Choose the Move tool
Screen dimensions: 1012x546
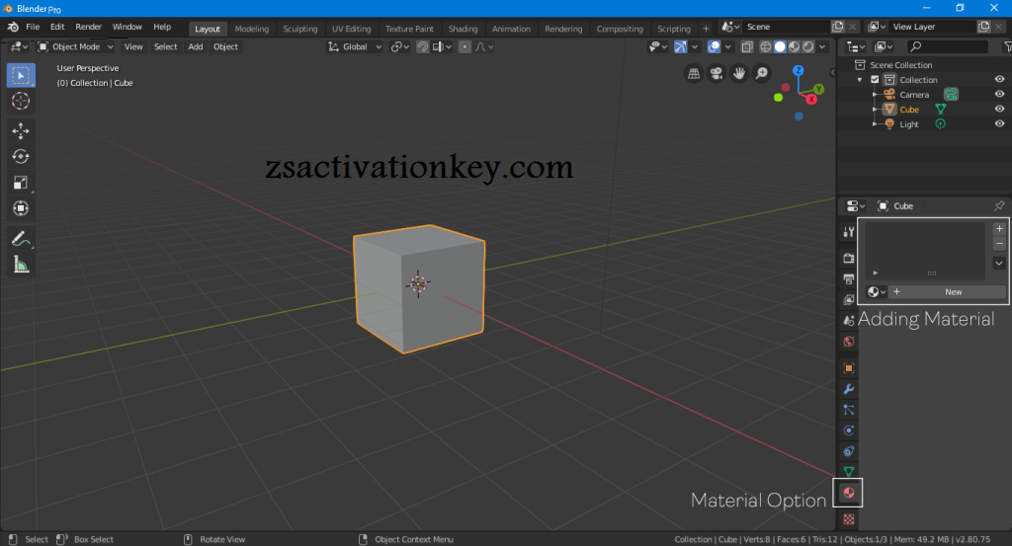pos(21,131)
